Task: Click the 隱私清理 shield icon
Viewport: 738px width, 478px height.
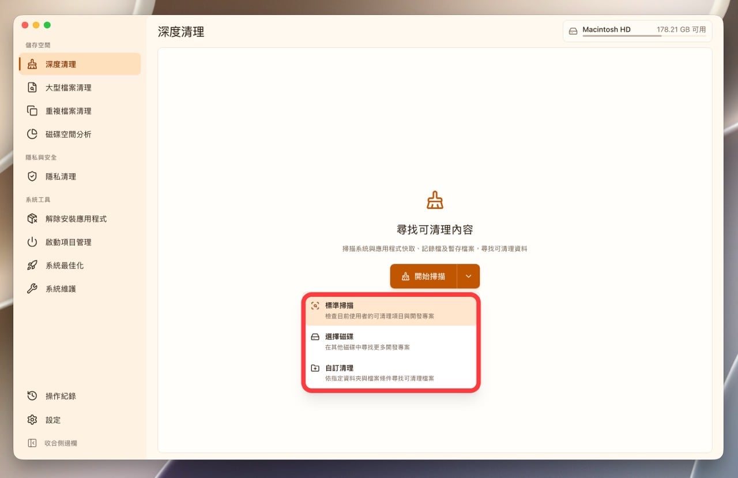Action: (32, 177)
